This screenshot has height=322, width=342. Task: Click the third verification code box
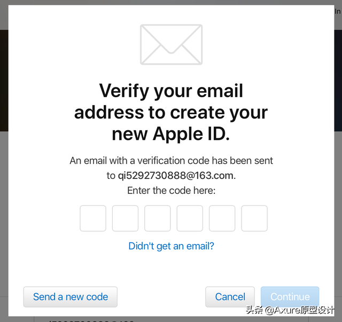point(158,218)
